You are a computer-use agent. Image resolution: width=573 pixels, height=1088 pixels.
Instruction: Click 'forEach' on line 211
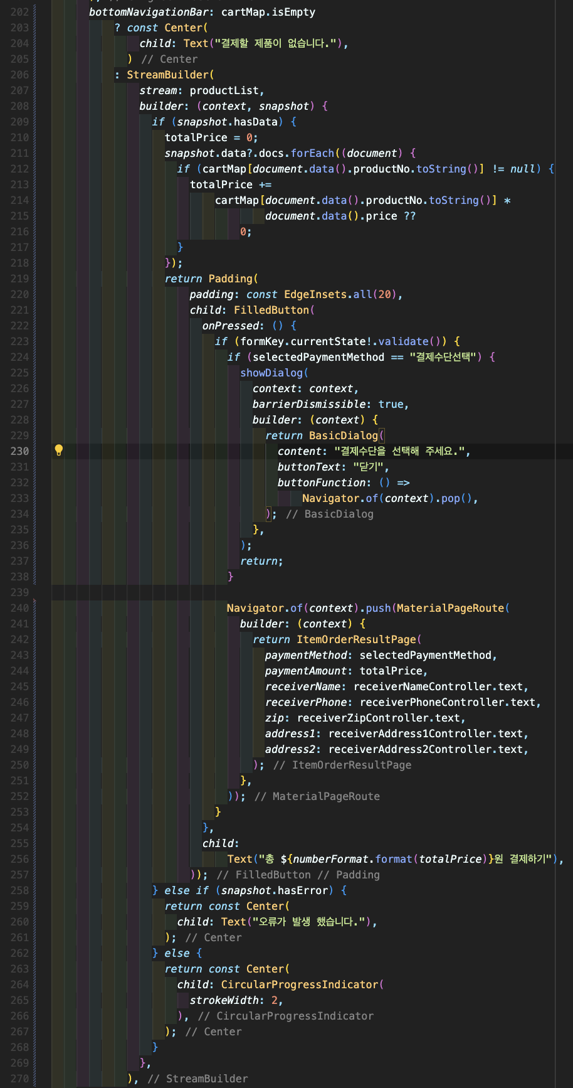click(313, 153)
